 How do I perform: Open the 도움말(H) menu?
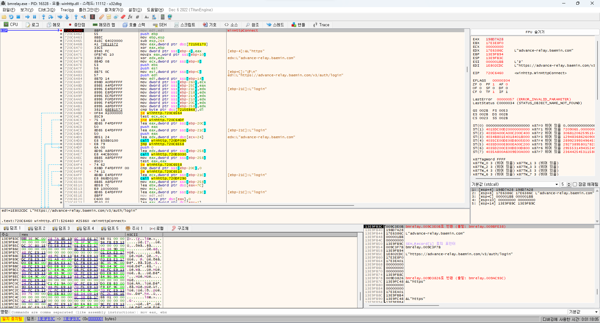tap(155, 10)
